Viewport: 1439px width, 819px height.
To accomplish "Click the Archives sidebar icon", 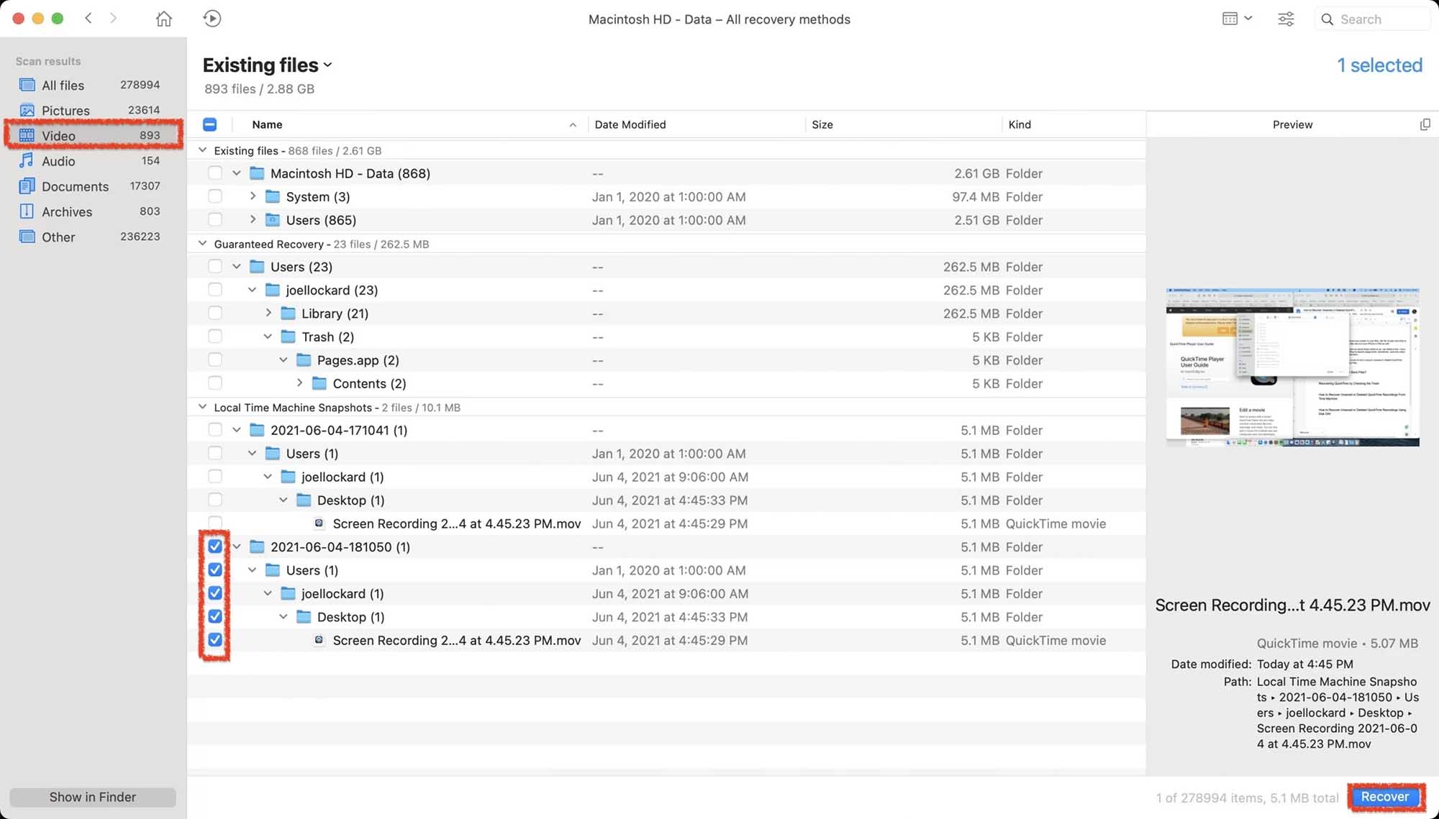I will [27, 211].
